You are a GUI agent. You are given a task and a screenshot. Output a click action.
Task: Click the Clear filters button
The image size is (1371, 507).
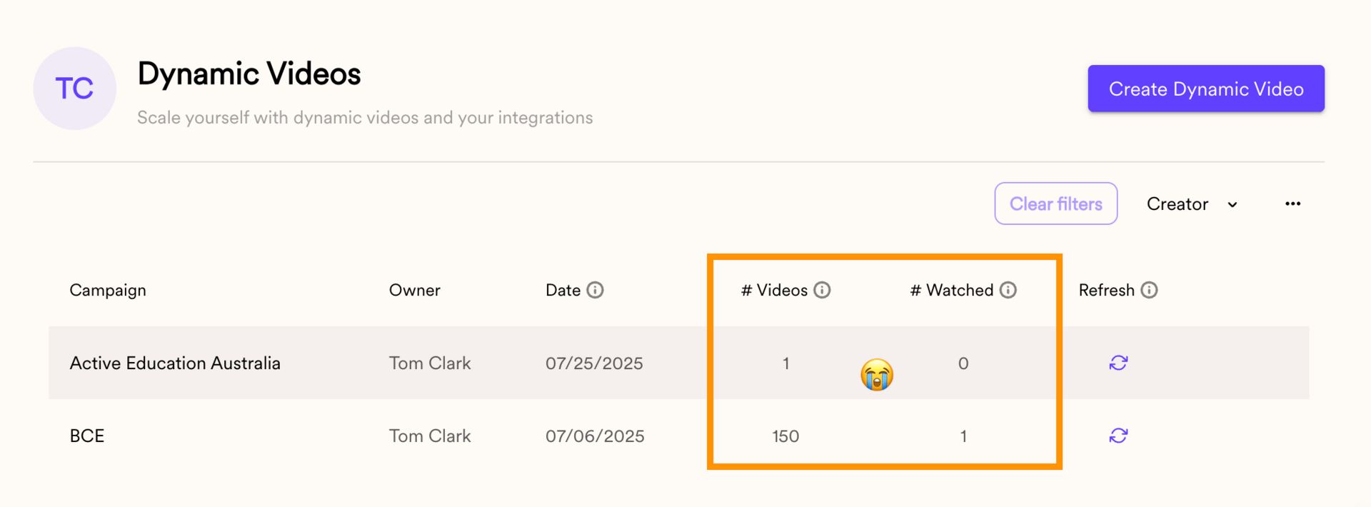(x=1055, y=204)
